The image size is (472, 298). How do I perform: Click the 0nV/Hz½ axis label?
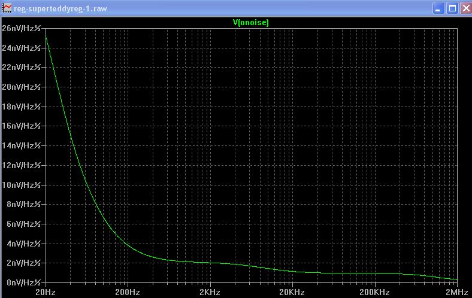(23, 282)
